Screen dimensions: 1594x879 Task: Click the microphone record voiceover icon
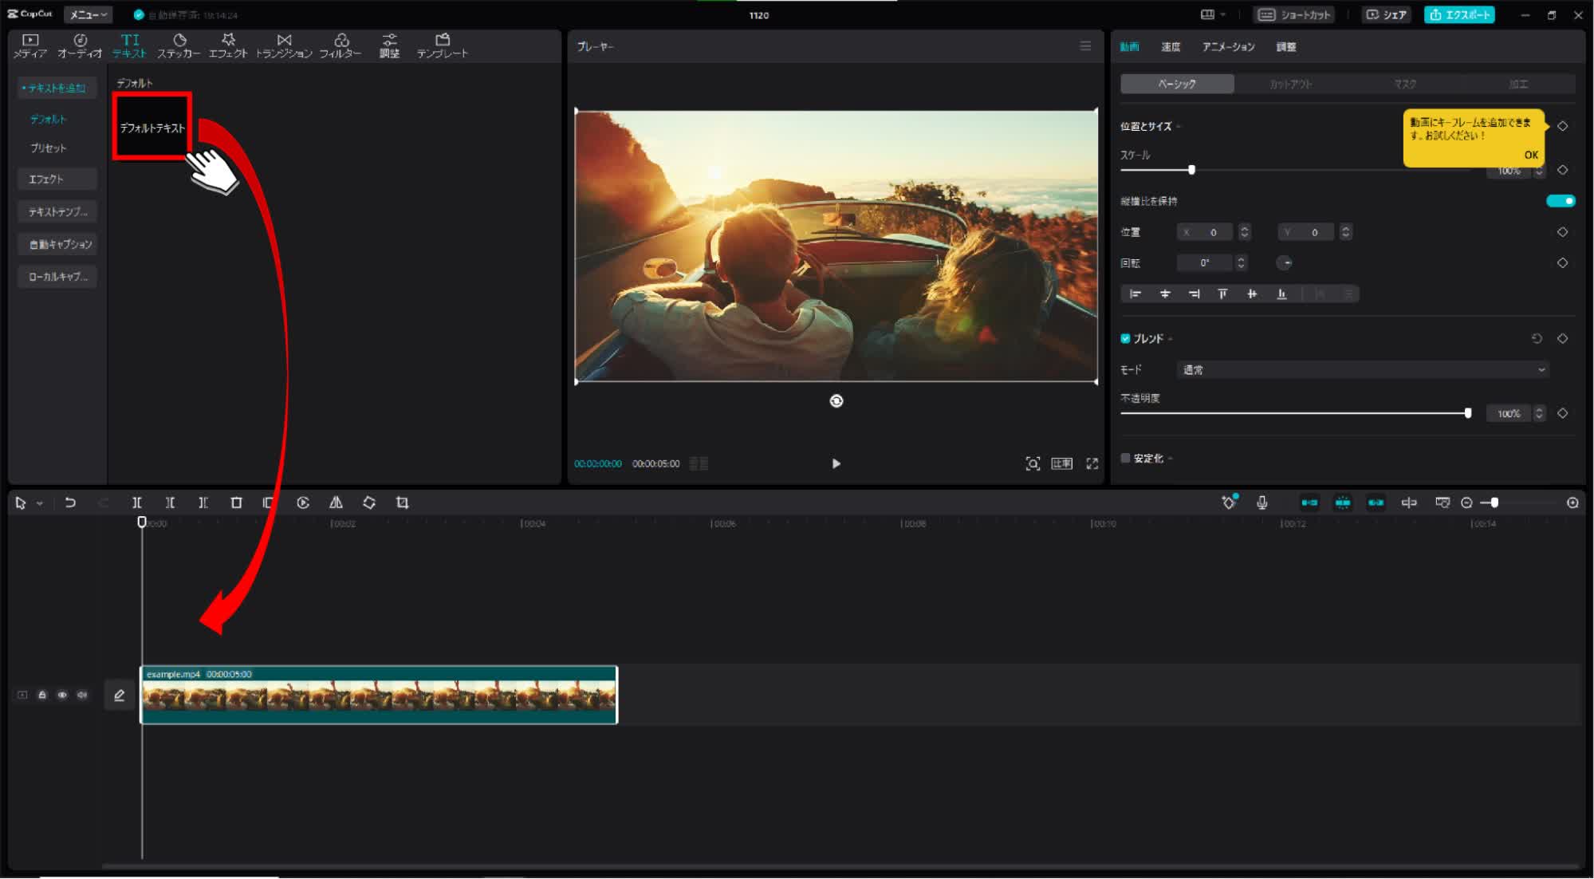pyautogui.click(x=1261, y=503)
